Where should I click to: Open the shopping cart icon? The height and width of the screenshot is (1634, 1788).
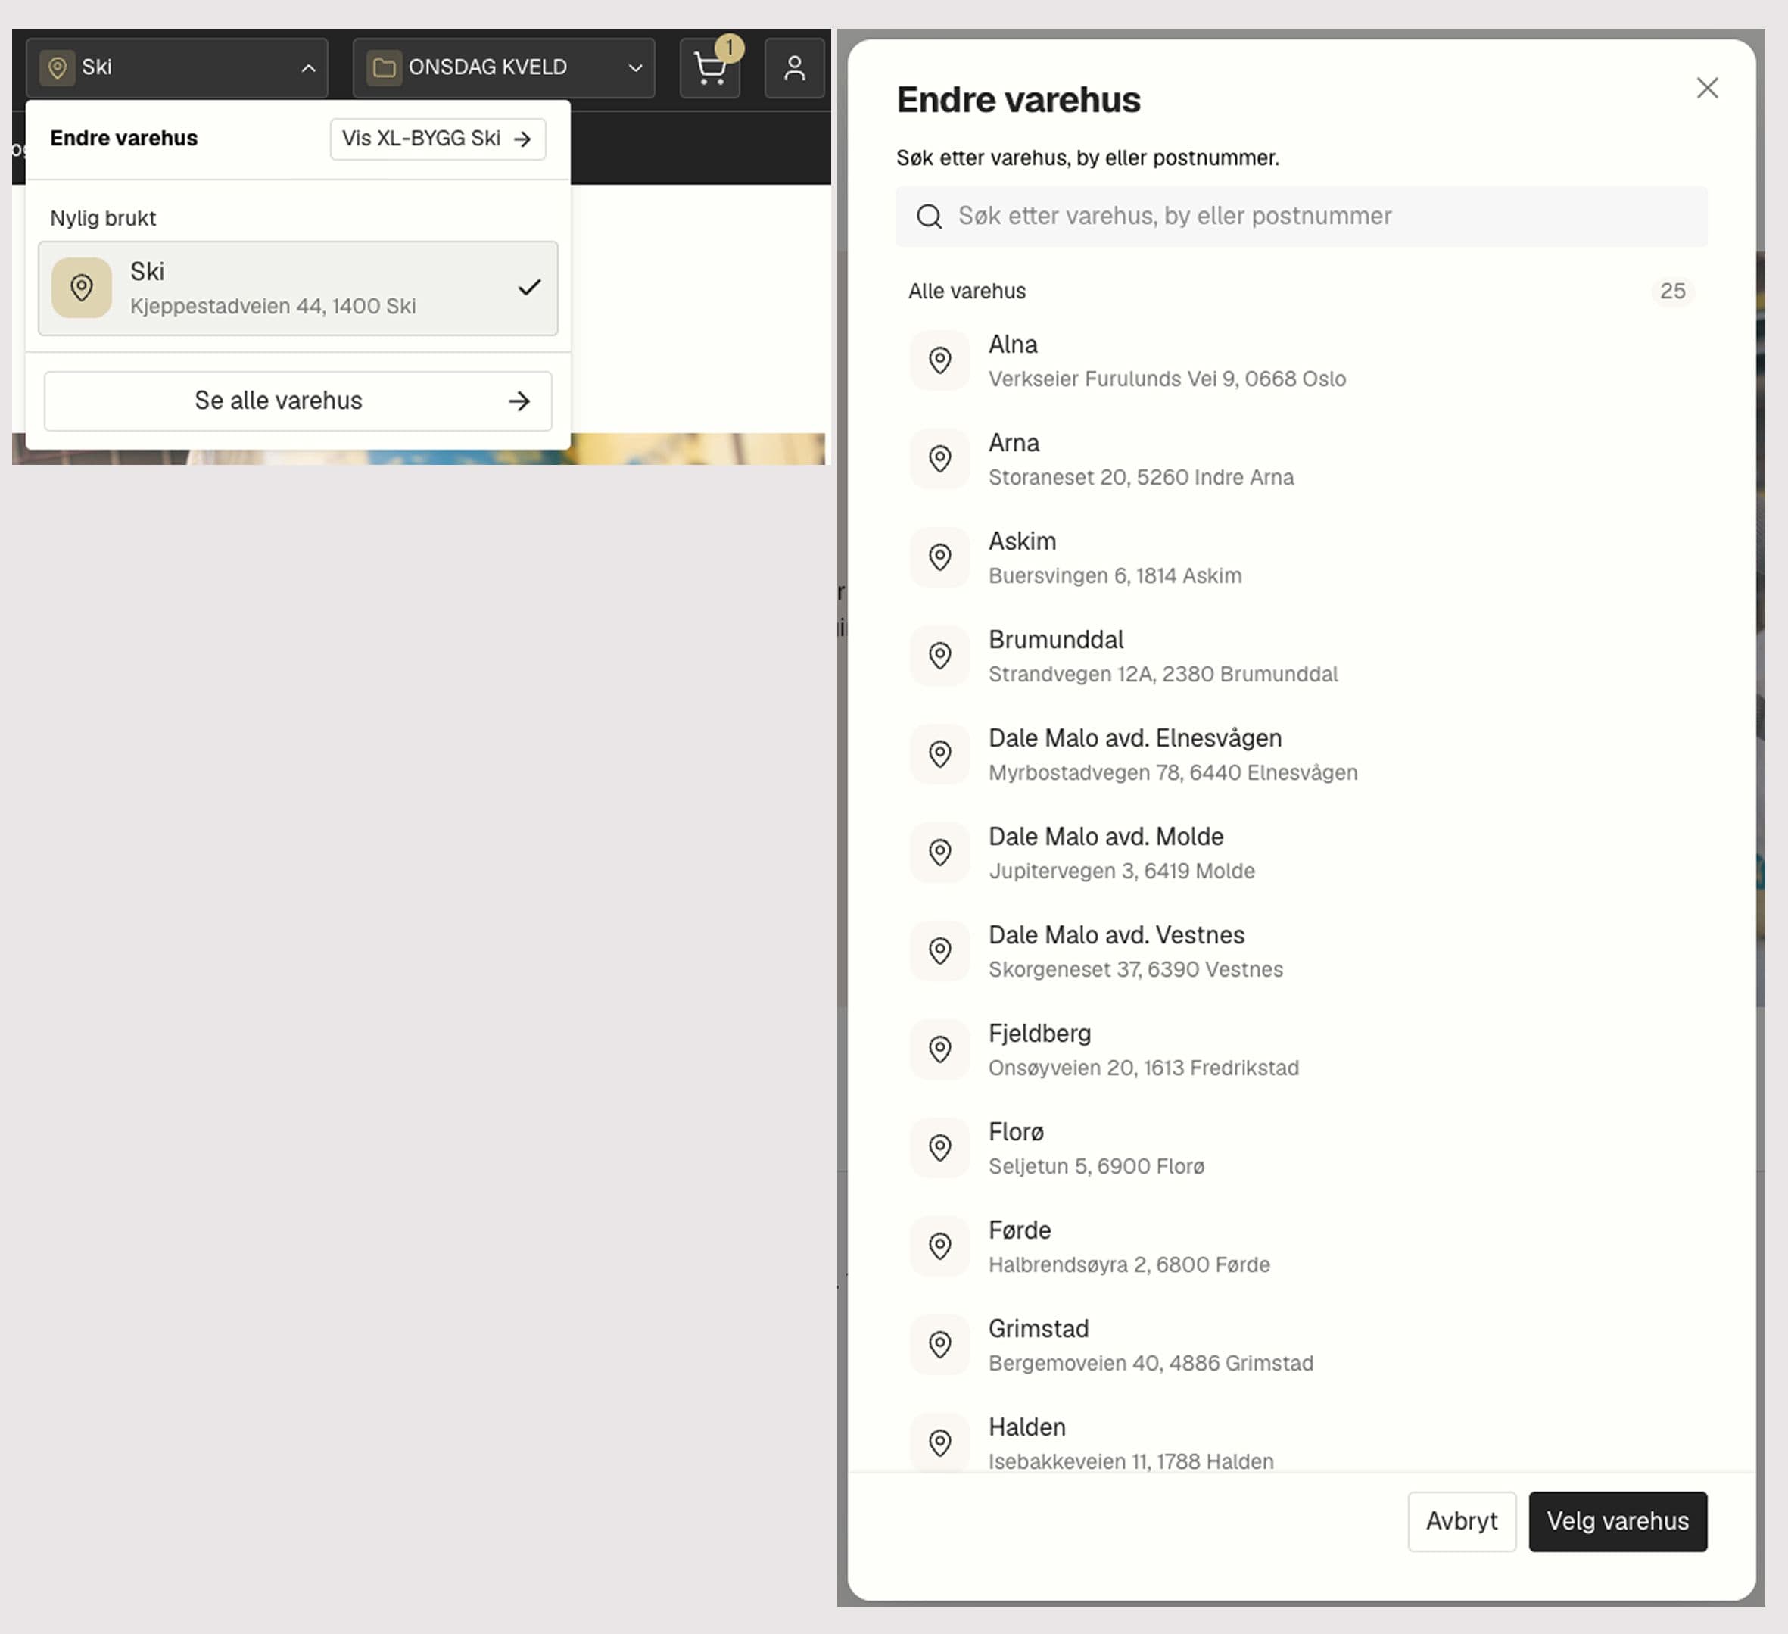click(709, 68)
